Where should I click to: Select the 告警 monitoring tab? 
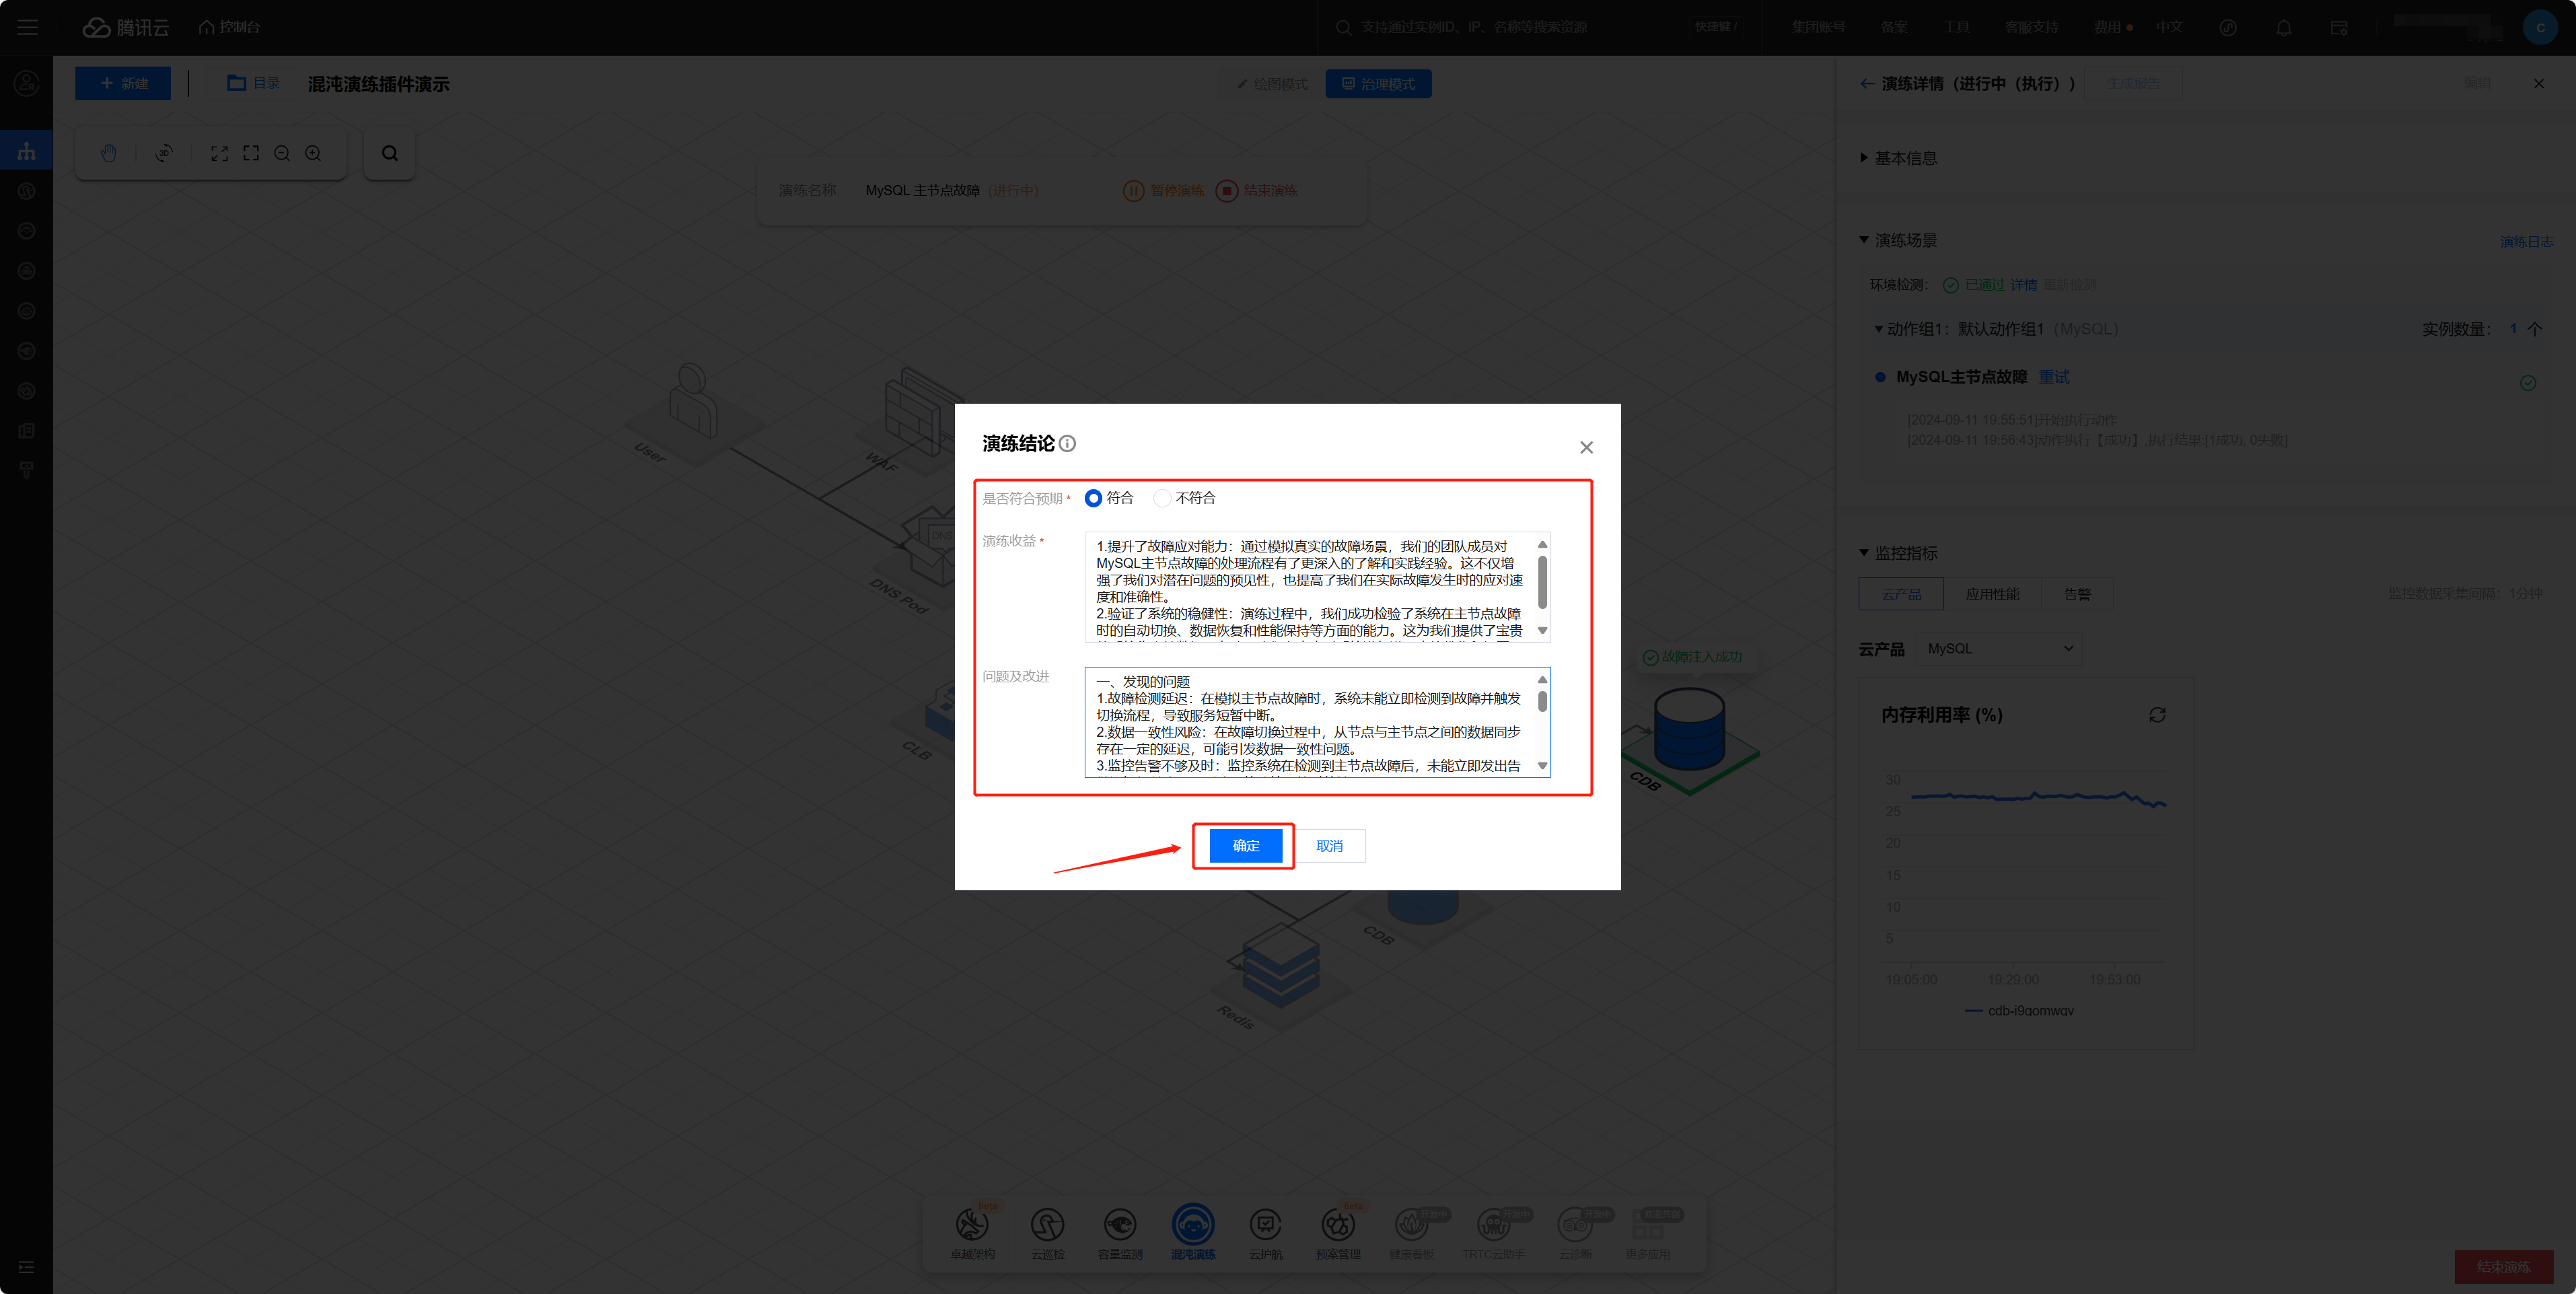coord(2077,594)
